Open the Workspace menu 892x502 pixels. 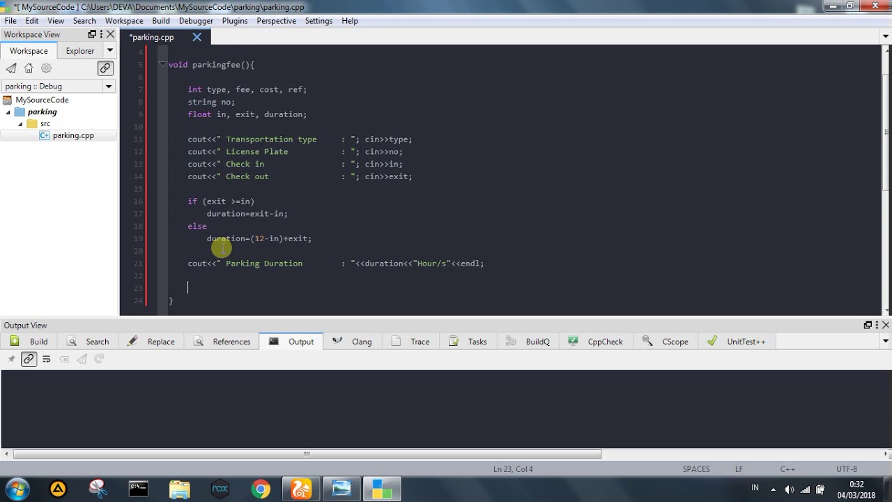124,21
